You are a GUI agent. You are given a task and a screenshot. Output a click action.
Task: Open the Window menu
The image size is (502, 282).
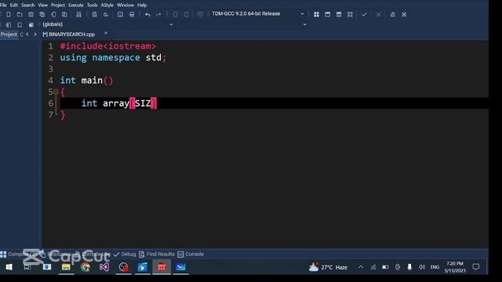pyautogui.click(x=125, y=5)
